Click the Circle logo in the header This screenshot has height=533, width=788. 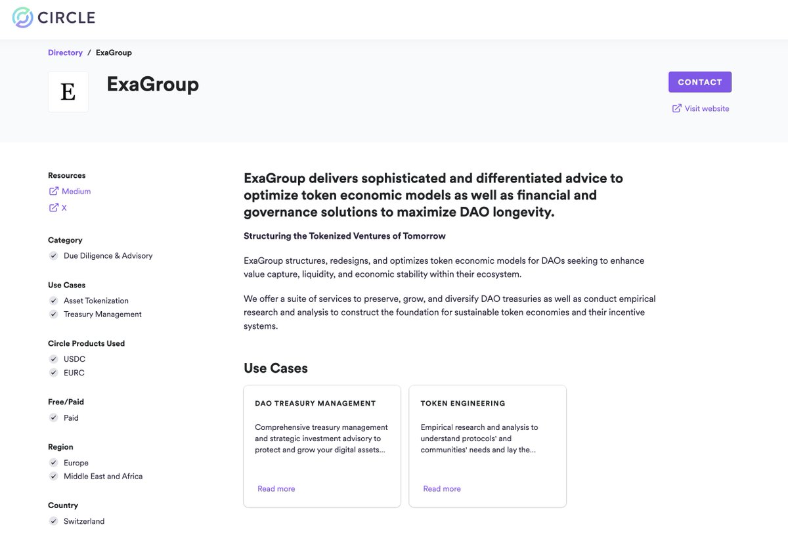(54, 18)
